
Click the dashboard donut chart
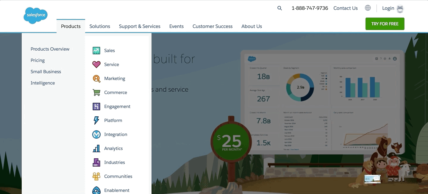pyautogui.click(x=300, y=87)
